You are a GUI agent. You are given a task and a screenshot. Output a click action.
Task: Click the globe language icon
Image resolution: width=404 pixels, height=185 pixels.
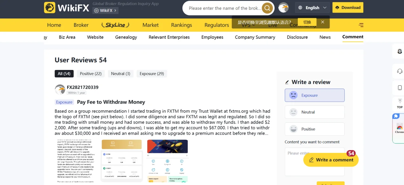click(x=300, y=8)
